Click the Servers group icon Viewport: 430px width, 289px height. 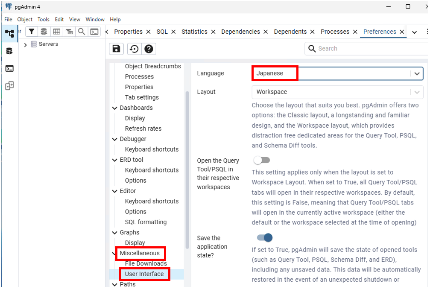33,44
